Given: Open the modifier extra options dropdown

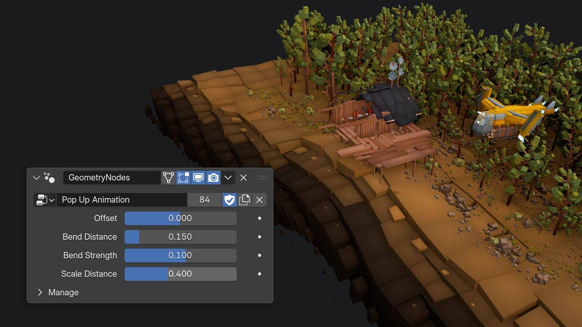Looking at the screenshot, I should coord(228,178).
